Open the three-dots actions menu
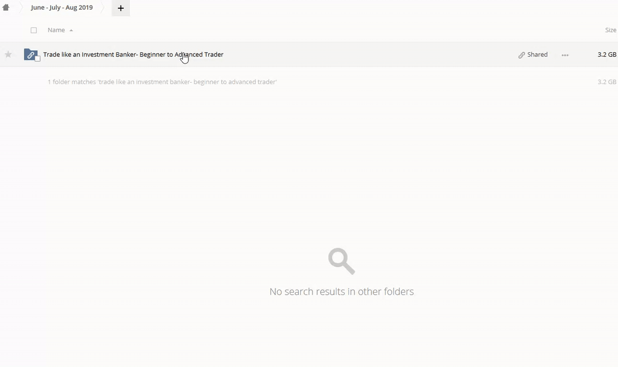 pos(565,55)
